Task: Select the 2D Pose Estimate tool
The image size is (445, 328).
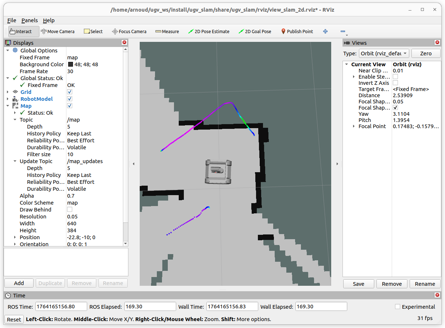Action: click(x=209, y=31)
